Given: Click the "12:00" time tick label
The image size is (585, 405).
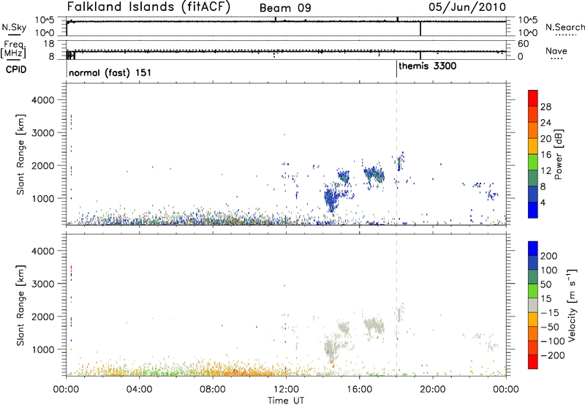Looking at the screenshot, I should tap(286, 390).
